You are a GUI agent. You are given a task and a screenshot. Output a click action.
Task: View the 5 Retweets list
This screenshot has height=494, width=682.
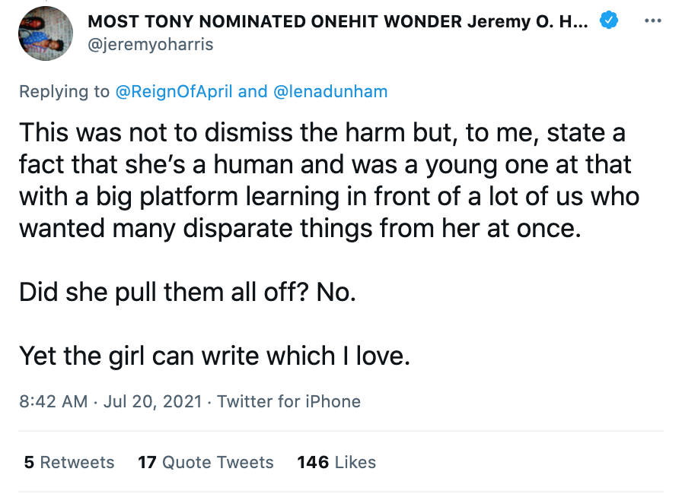[69, 462]
